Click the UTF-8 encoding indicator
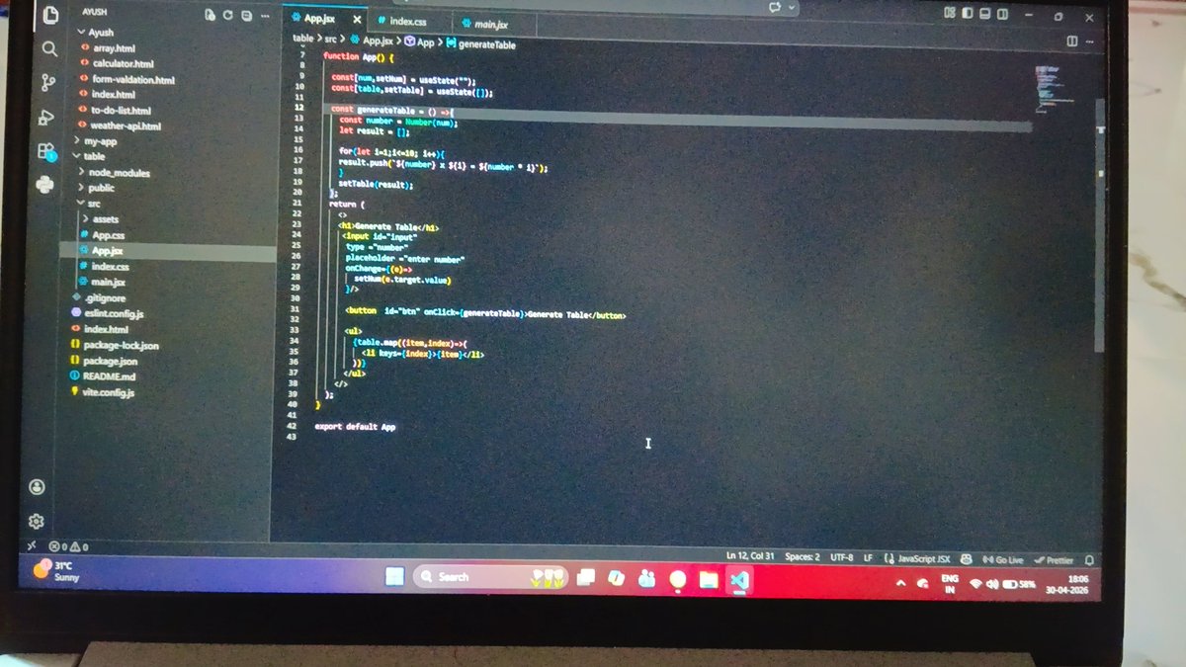Image resolution: width=1186 pixels, height=667 pixels. [842, 557]
